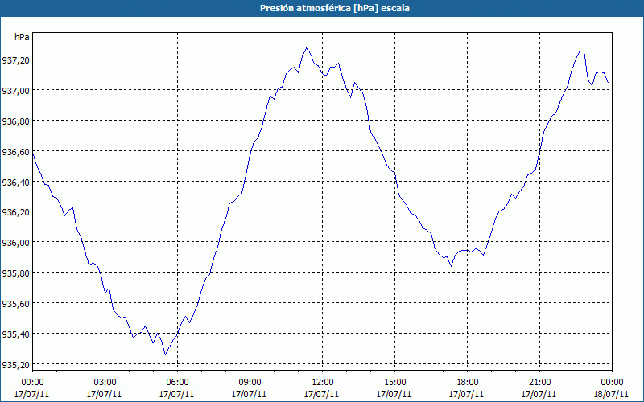Viewport: 644px width, 402px height.
Task: Select the 936,60 pressure axis label
Action: click(15, 152)
